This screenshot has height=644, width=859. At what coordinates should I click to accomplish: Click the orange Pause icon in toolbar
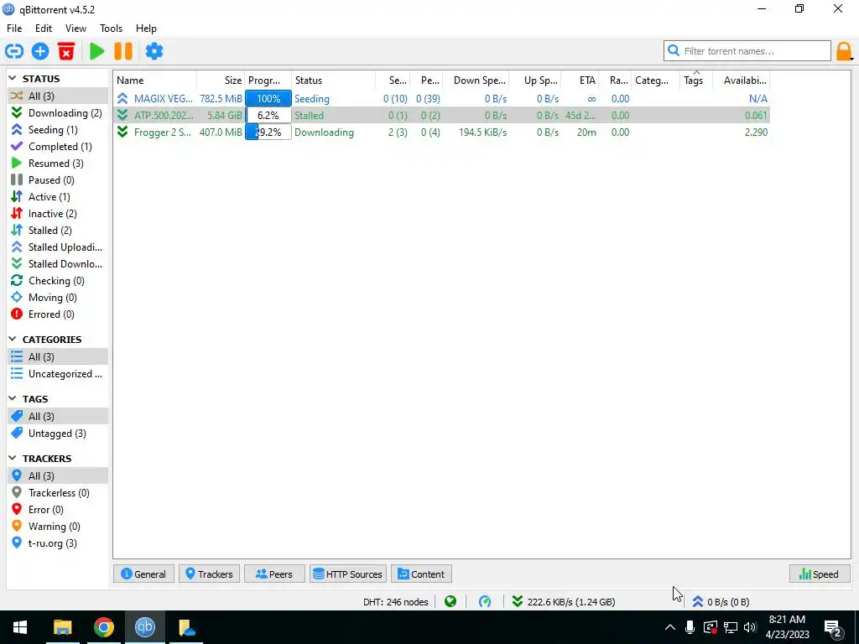pyautogui.click(x=123, y=51)
